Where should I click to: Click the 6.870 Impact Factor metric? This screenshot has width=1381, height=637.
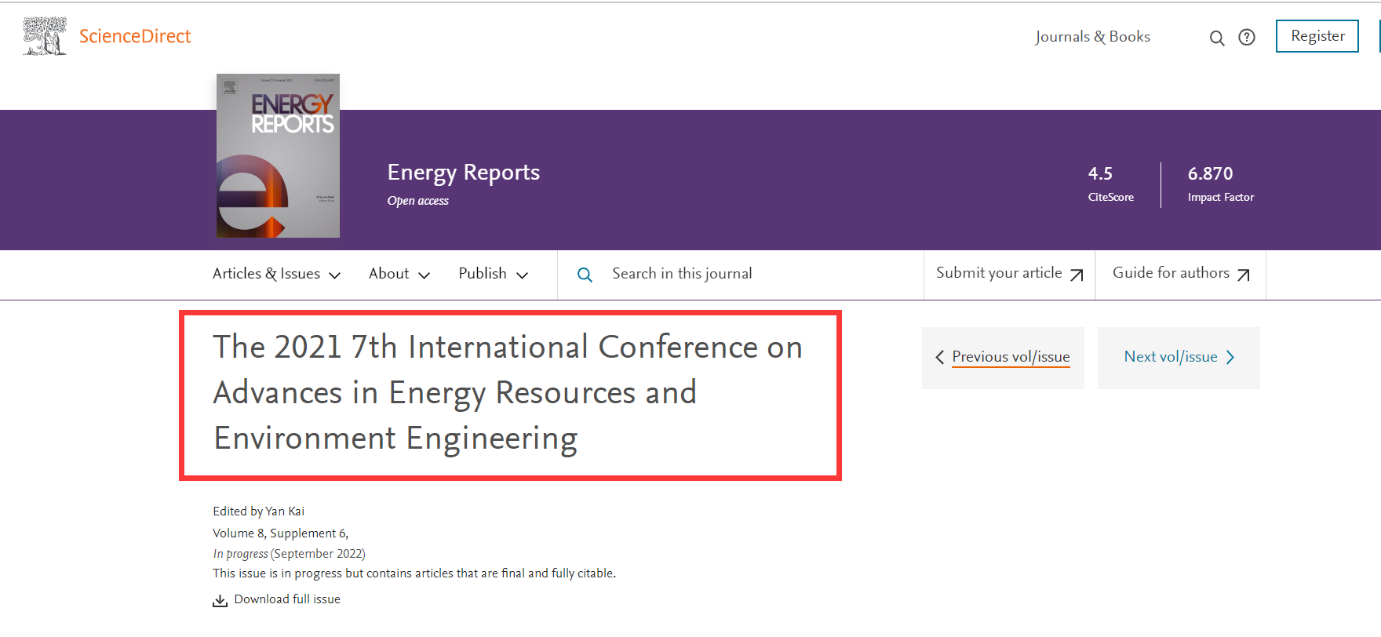(x=1221, y=184)
